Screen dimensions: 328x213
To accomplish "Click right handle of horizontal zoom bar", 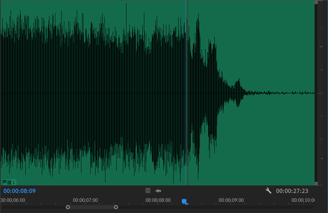I will click(x=116, y=207).
